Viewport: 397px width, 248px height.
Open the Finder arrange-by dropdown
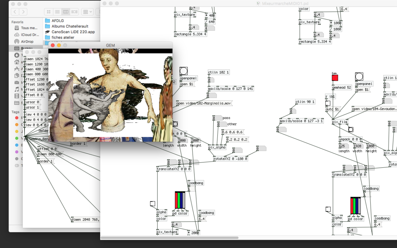pyautogui.click(x=88, y=12)
